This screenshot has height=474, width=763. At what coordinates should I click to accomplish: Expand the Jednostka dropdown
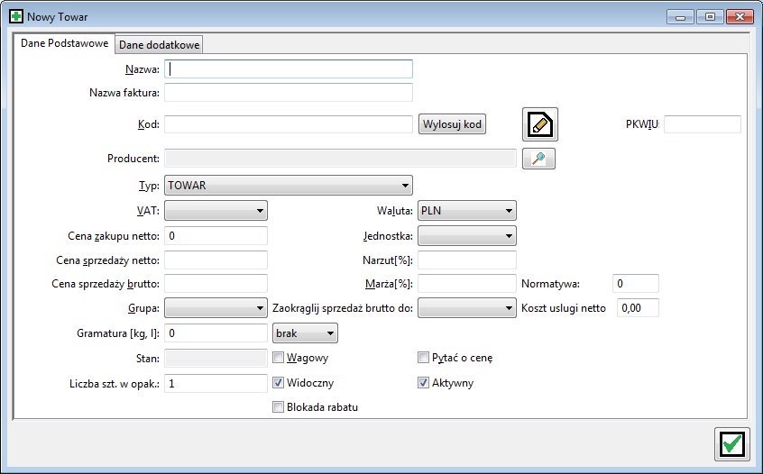click(x=467, y=236)
